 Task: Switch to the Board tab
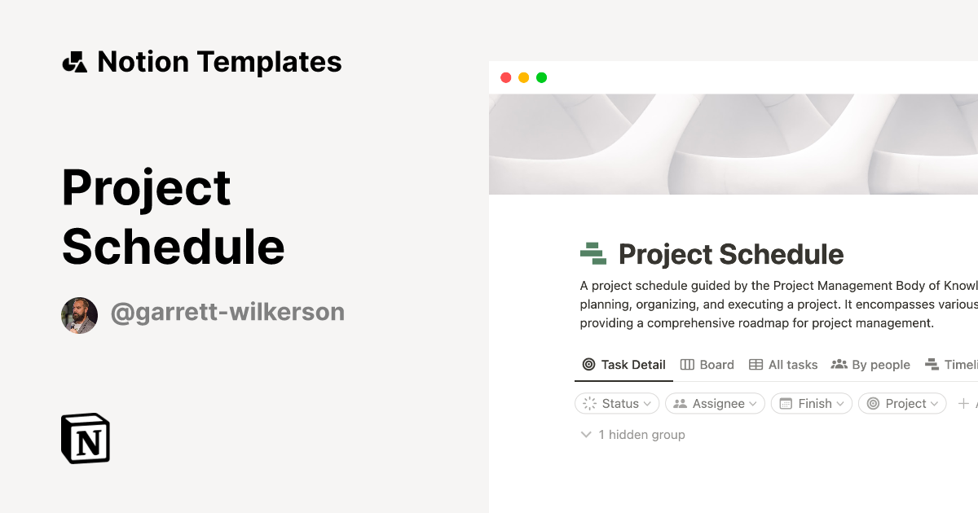tap(707, 364)
